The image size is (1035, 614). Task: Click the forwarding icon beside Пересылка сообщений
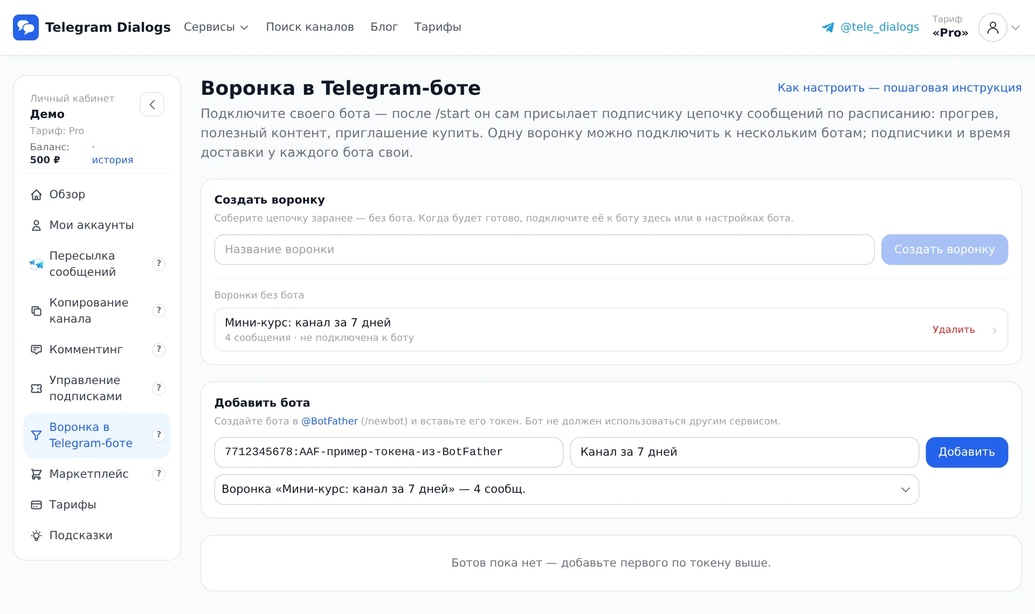tap(36, 264)
